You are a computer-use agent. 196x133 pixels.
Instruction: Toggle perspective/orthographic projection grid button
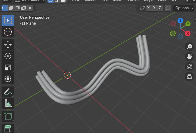click(189, 76)
